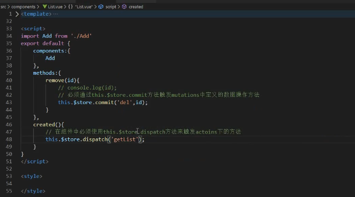Image resolution: width=355 pixels, height=197 pixels.
Task: Click the curly braces symbol icon in breadcrumb
Action: click(71, 7)
